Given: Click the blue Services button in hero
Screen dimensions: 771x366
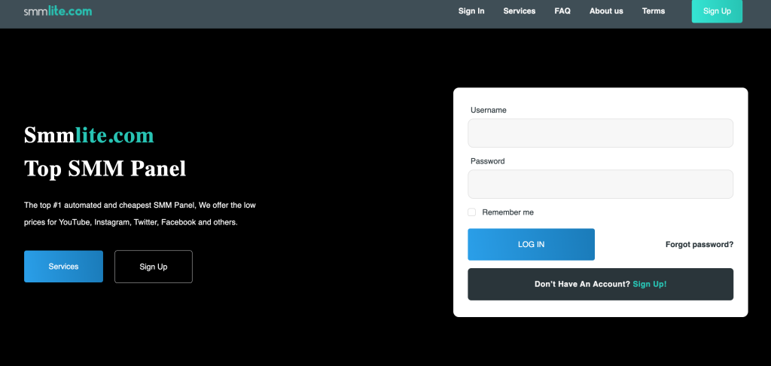Looking at the screenshot, I should pyautogui.click(x=63, y=267).
